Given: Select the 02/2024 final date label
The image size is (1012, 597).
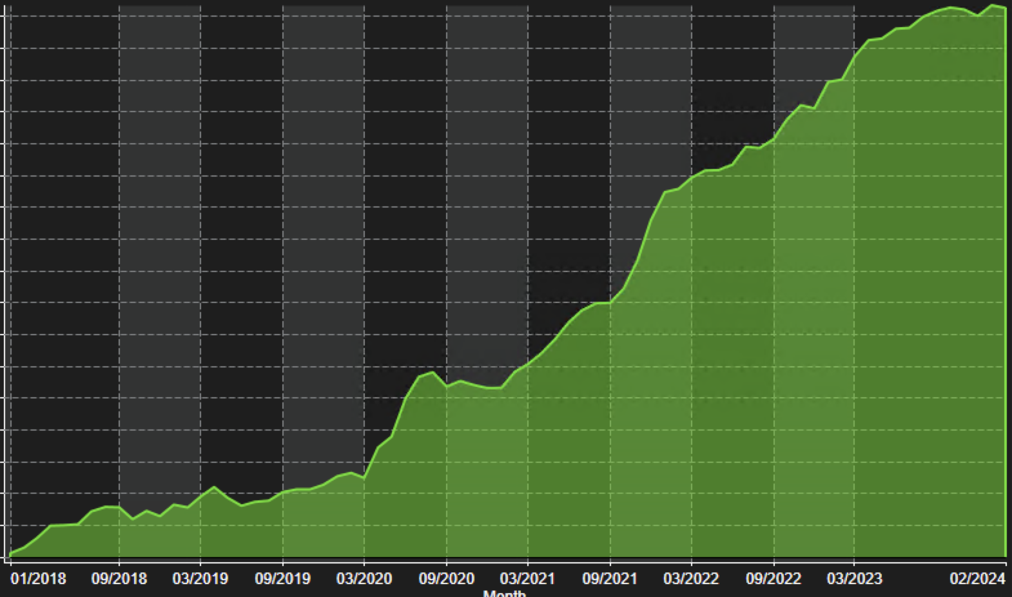Looking at the screenshot, I should tap(977, 578).
